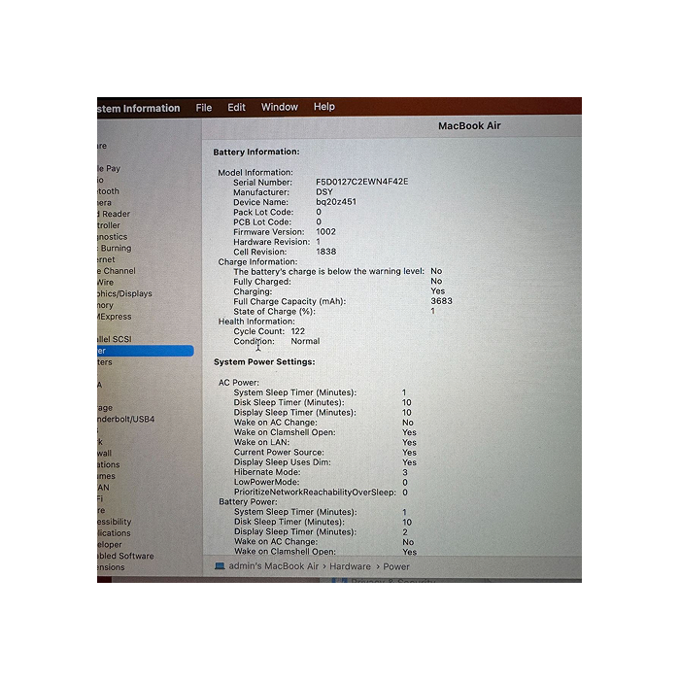680x680 pixels.
Task: Click the System Power Settings heading
Action: click(264, 361)
